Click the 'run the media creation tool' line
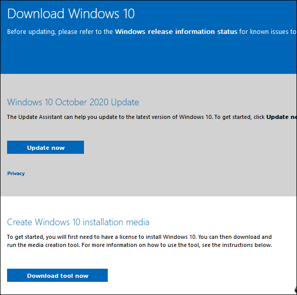Image resolution: width=297 pixels, height=295 pixels. click(x=140, y=245)
